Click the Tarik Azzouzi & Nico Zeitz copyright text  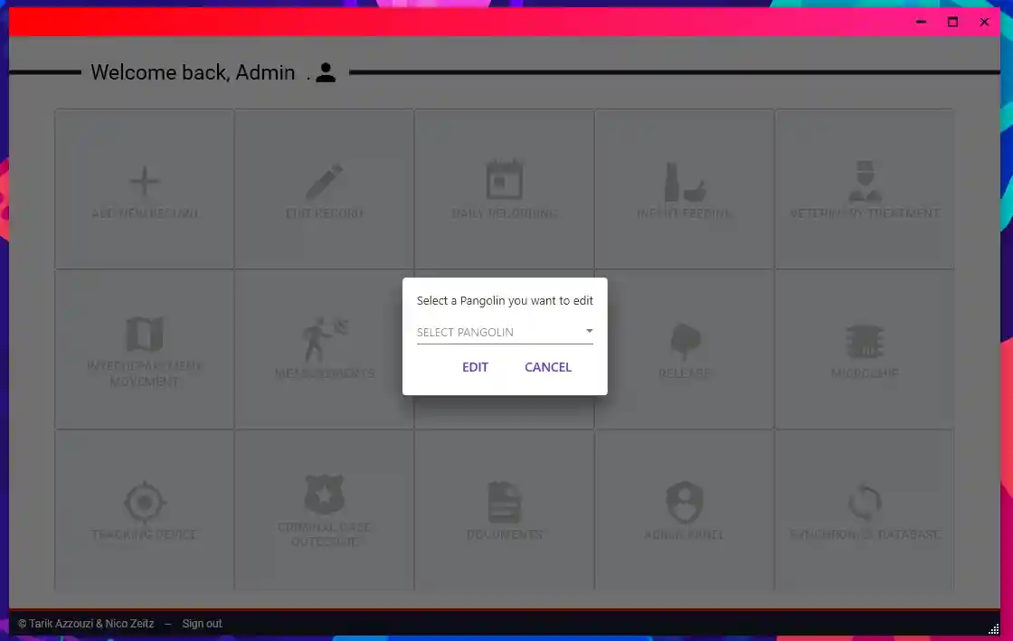(86, 624)
